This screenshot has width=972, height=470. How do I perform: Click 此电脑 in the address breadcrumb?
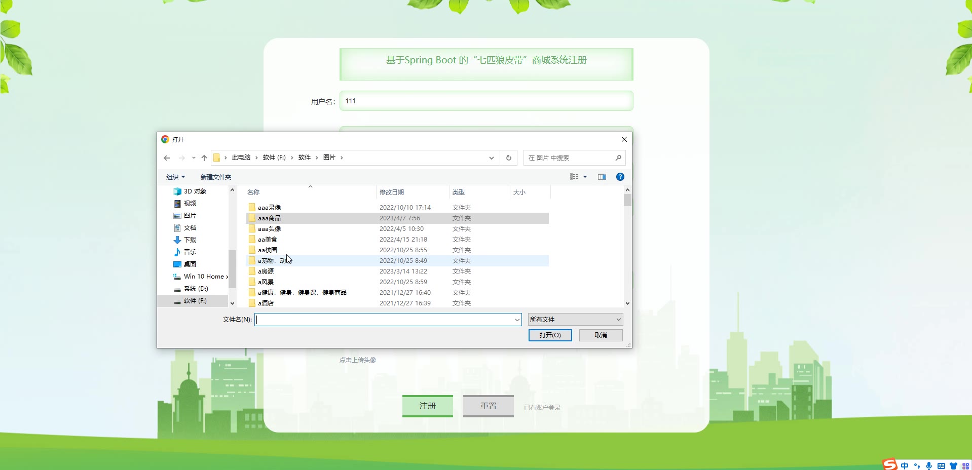coord(241,158)
